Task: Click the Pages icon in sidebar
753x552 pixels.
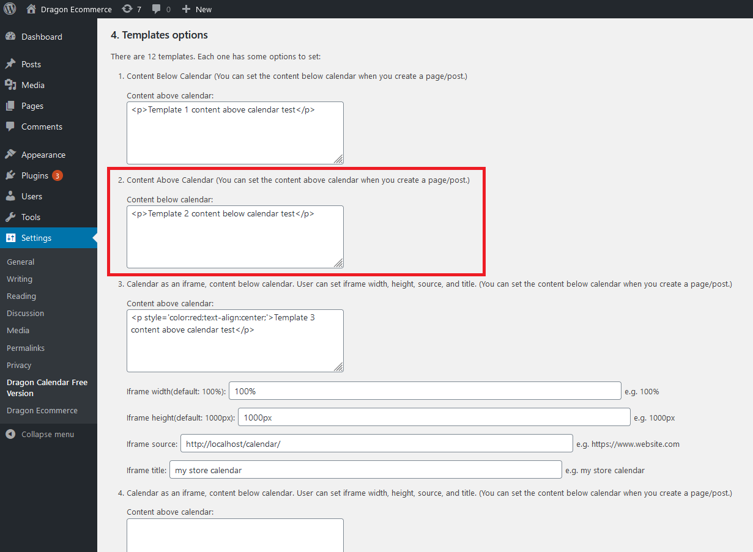Action: pos(10,106)
